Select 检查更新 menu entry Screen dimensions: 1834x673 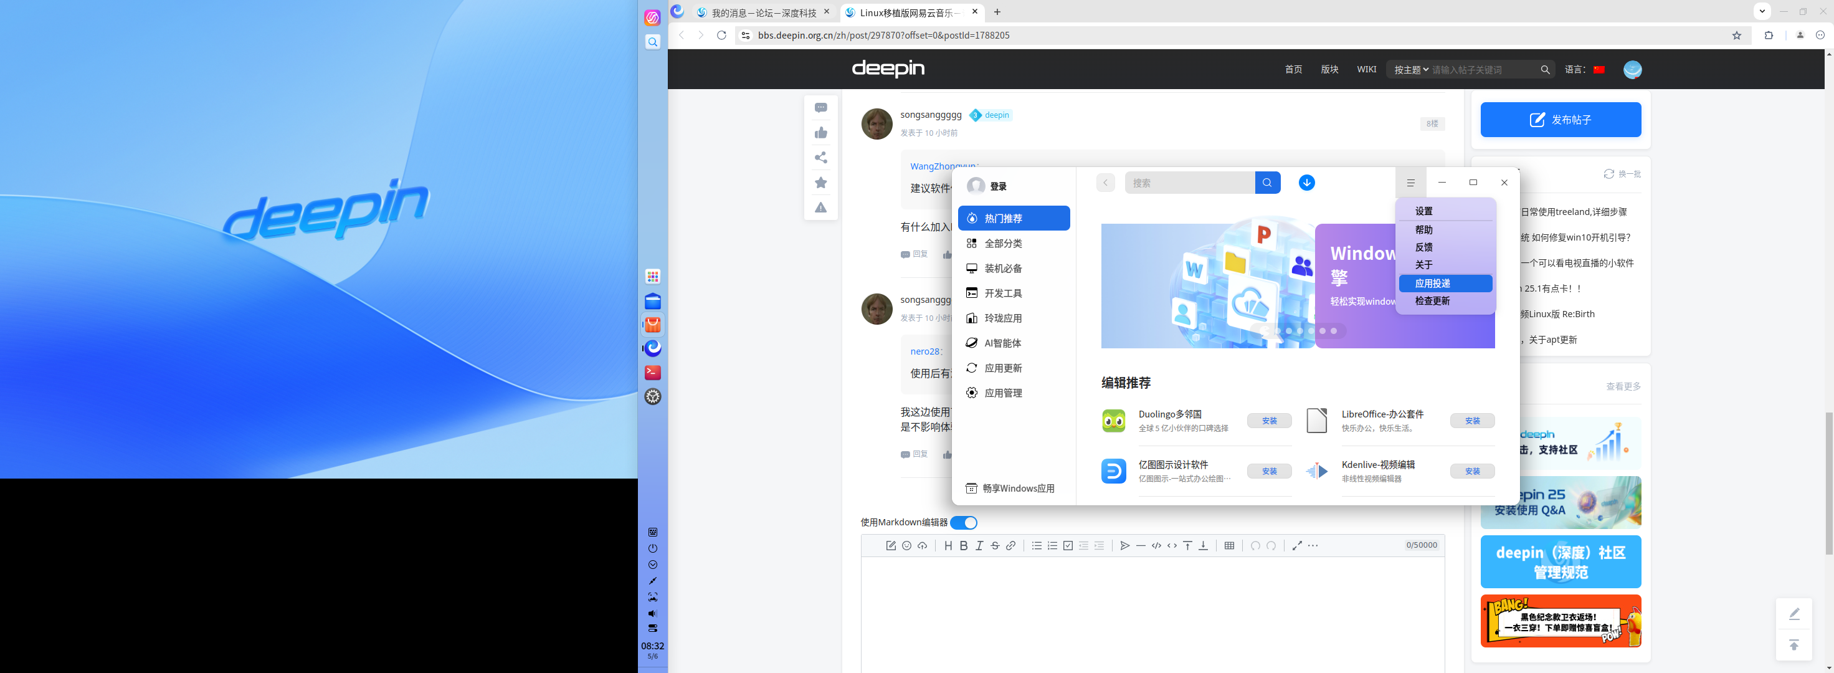pos(1445,300)
